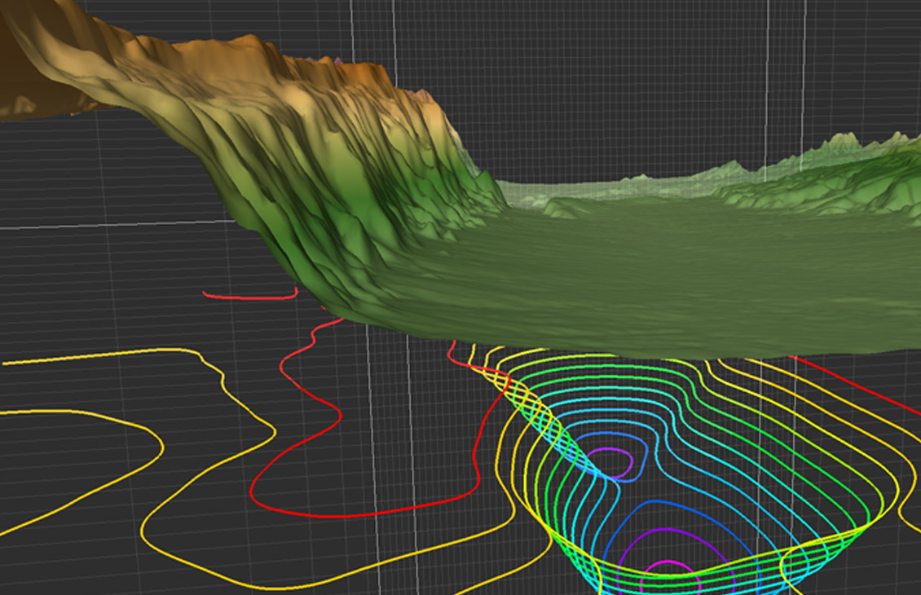Click the bright vertical grid line on right
Viewport: 921px width, 595px height.
(803, 82)
